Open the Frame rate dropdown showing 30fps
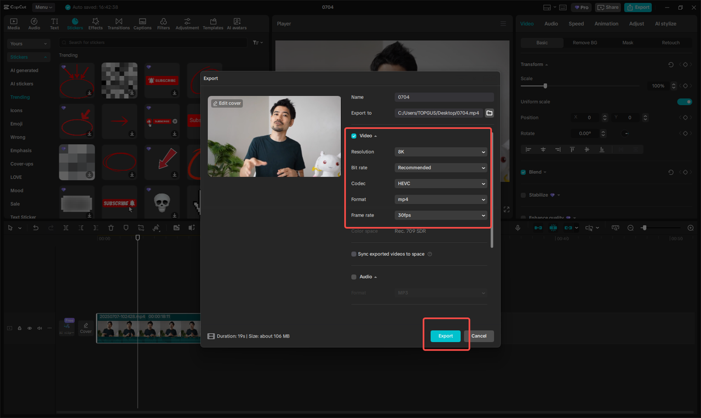Image resolution: width=701 pixels, height=418 pixels. [x=440, y=215]
